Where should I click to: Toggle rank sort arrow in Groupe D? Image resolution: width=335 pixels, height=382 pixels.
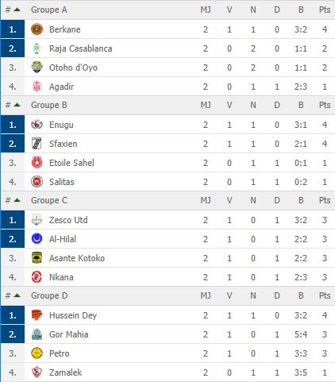click(17, 295)
